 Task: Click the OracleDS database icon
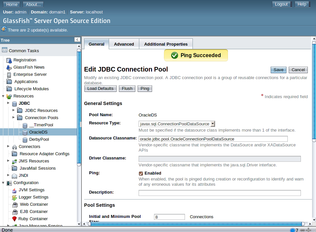coord(25,132)
